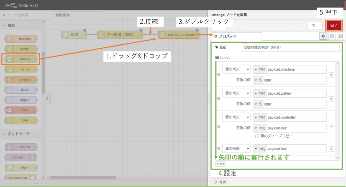Add a new rule with 追加
346x187 pixels.
[x=221, y=164]
